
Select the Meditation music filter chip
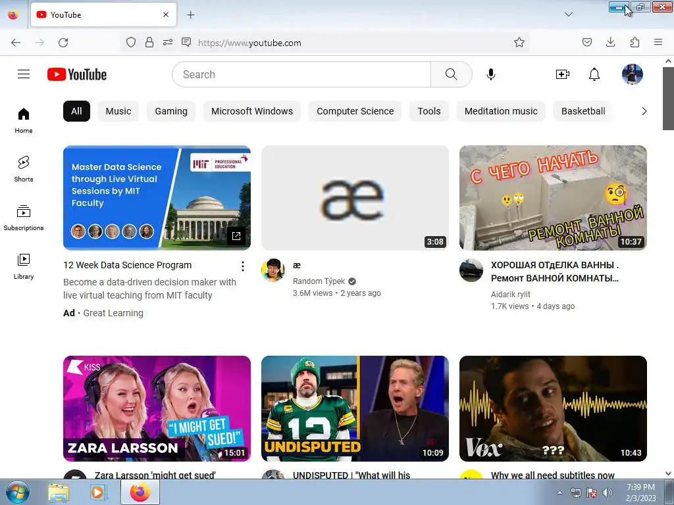(501, 111)
